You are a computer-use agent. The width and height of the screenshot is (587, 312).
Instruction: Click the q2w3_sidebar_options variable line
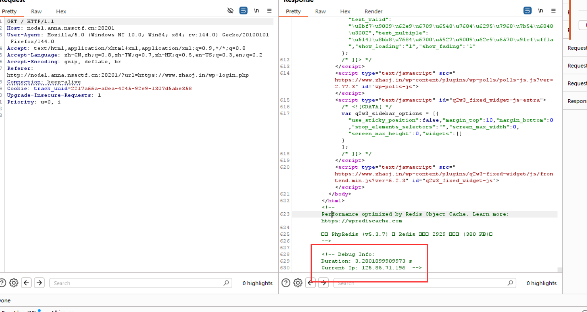click(390, 113)
